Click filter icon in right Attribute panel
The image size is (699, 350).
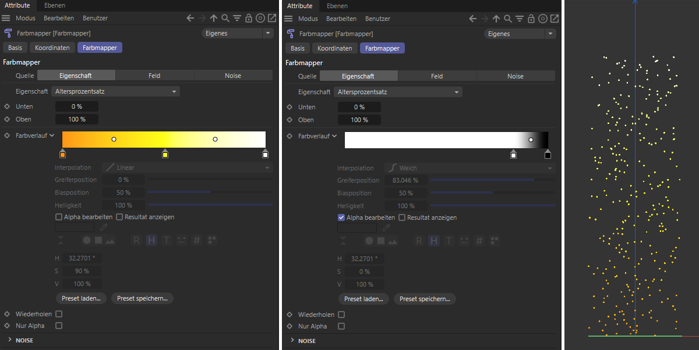pyautogui.click(x=520, y=19)
